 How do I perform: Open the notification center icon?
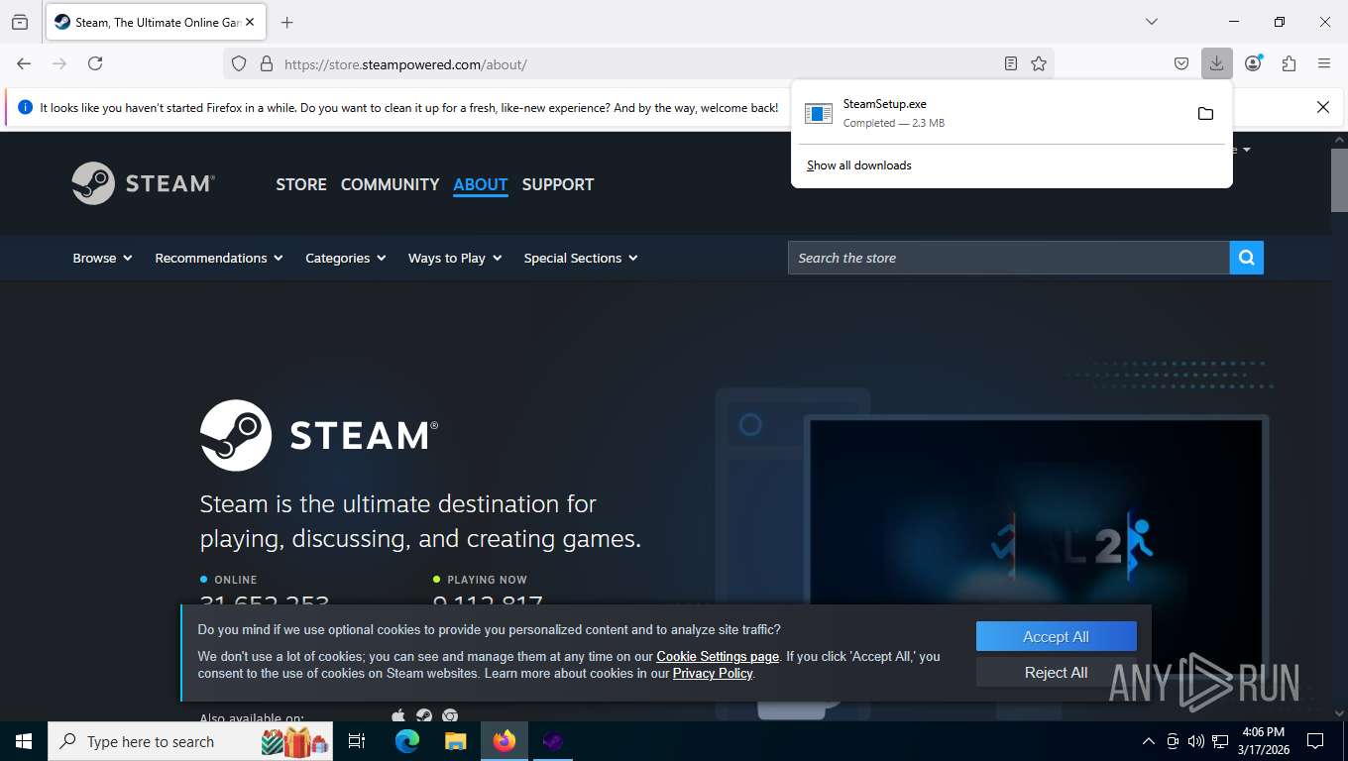[x=1315, y=741]
